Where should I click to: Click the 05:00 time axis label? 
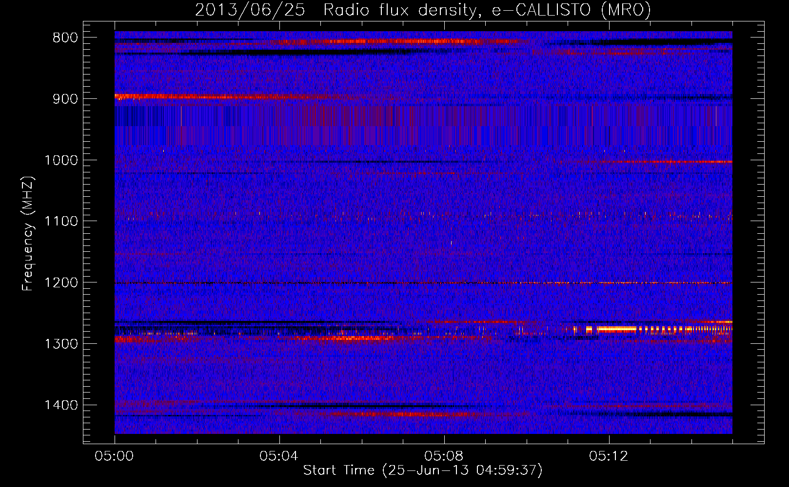point(115,456)
